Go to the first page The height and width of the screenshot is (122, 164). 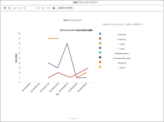pyautogui.click(x=15, y=8)
